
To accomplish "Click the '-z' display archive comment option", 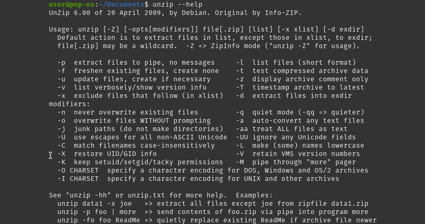I will point(302,79).
